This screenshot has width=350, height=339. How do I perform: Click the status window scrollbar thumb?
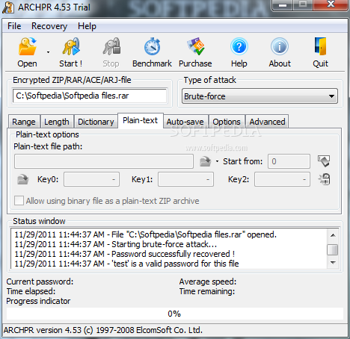pyautogui.click(x=333, y=249)
